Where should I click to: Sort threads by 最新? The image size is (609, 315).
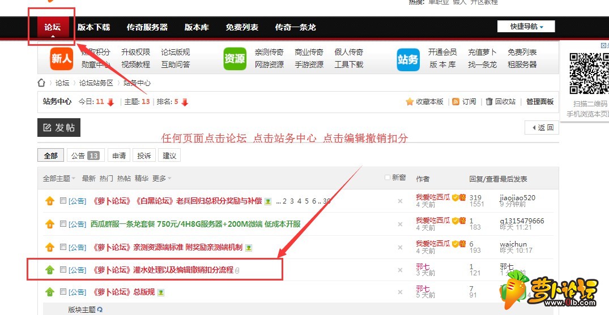(x=88, y=179)
